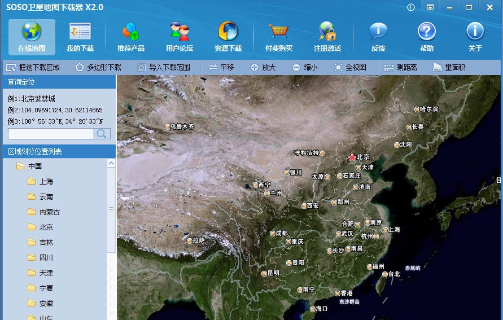Click the 香港 city marker on map
This screenshot has height=320, width=503.
(x=337, y=293)
